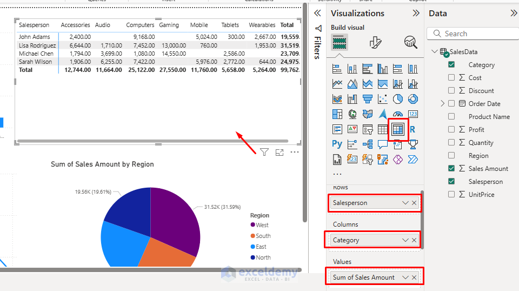Select the Treemap visual

(x=337, y=114)
